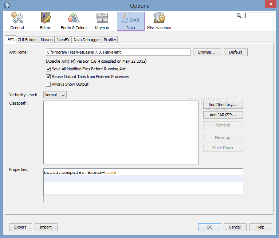The height and width of the screenshot is (238, 279).
Task: Click Add JAR/ZIP... button
Action: (x=223, y=115)
